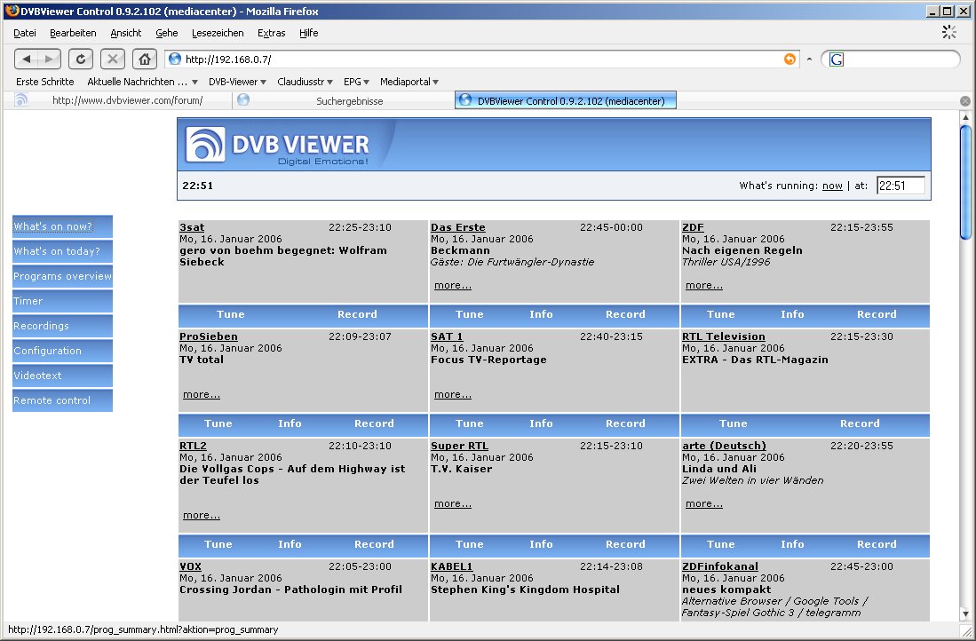Click 'more...' under Linda und Ali

click(x=704, y=504)
